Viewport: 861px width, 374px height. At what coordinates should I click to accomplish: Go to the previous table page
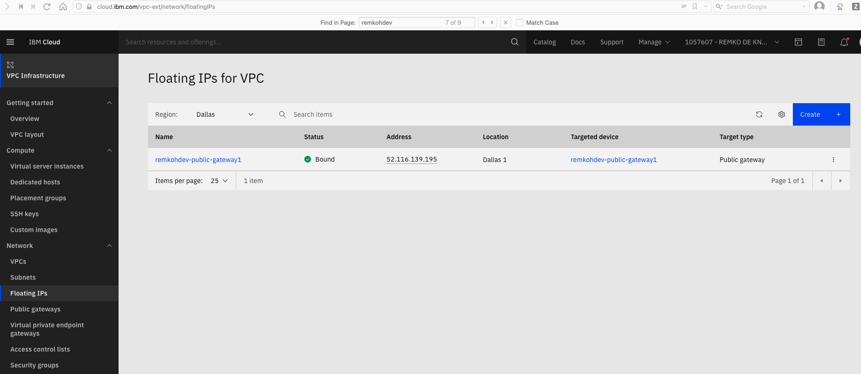[822, 181]
